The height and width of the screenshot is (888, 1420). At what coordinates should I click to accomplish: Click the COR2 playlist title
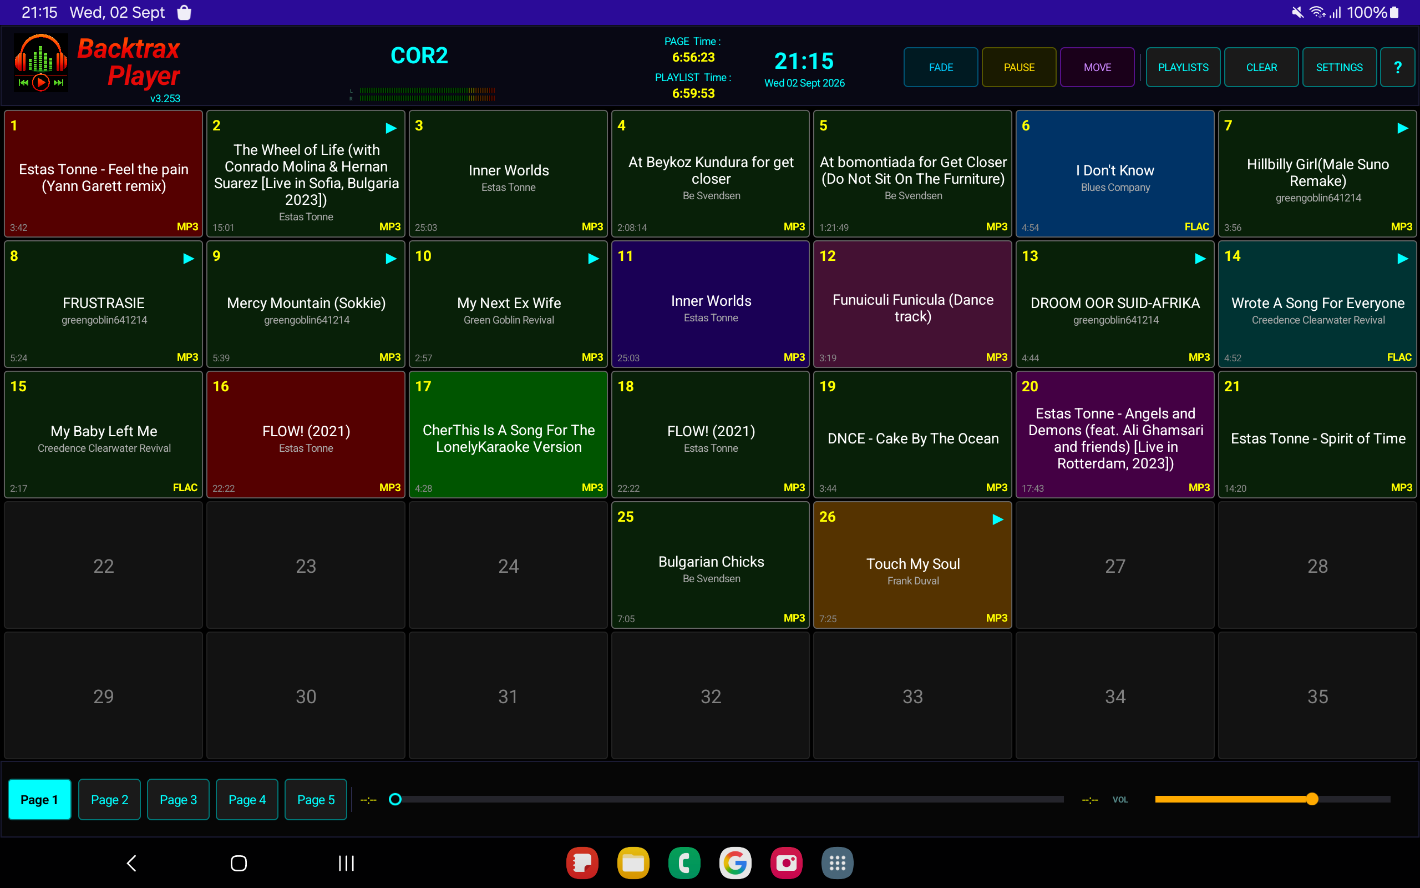click(x=419, y=56)
